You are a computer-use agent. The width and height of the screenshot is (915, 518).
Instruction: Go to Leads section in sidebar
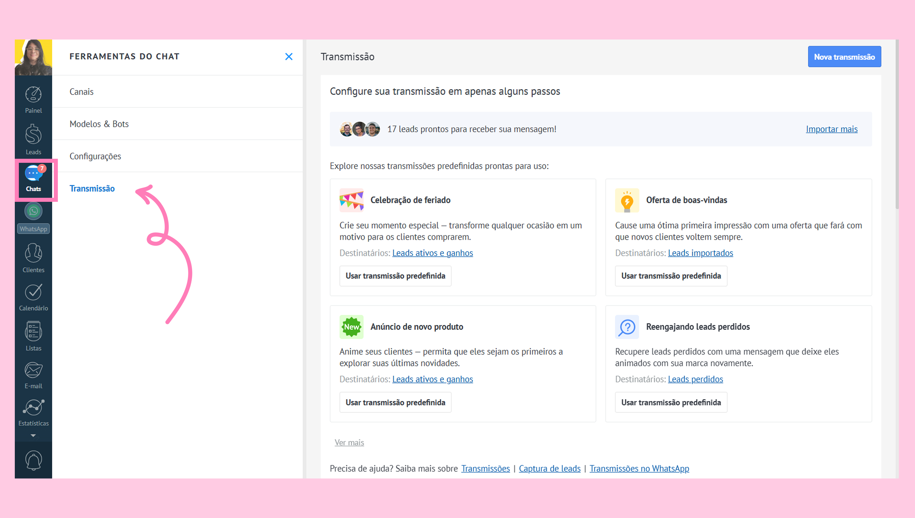(33, 139)
